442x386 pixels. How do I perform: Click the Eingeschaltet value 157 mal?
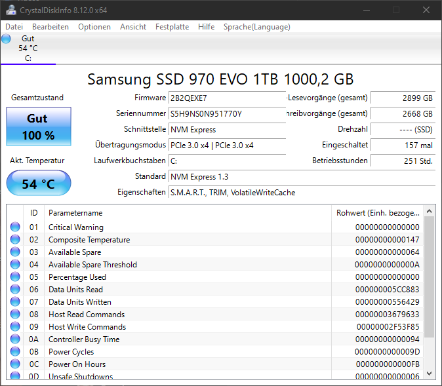403,145
